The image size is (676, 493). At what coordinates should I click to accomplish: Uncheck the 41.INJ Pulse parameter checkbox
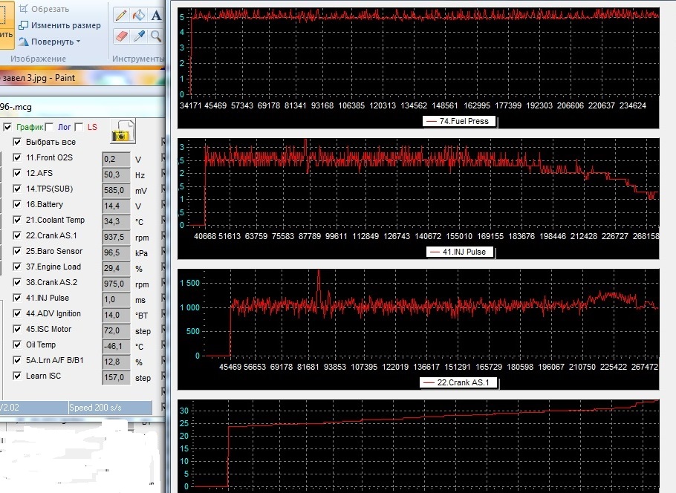point(17,298)
